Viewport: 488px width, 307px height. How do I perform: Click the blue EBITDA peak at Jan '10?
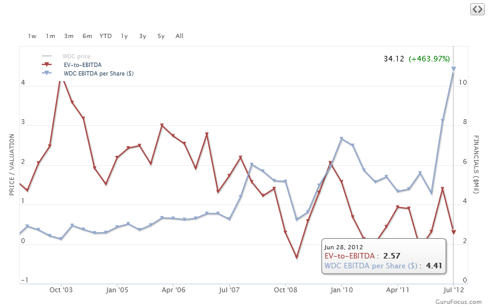[341, 138]
